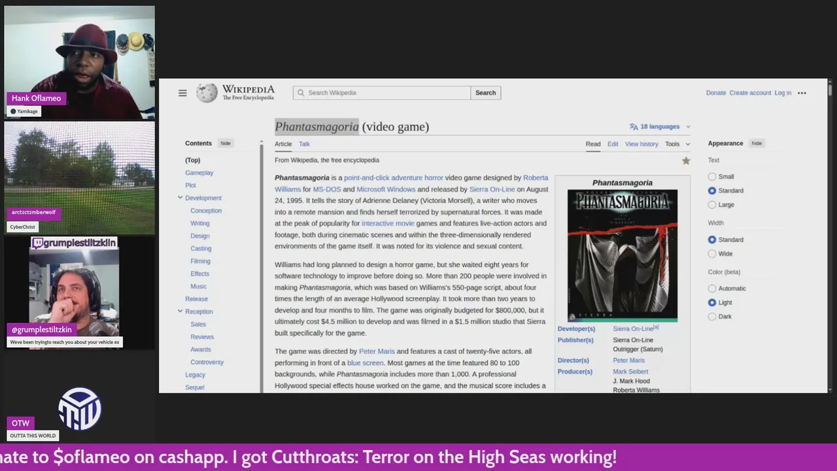Click the Outta This World shield logo
The image size is (837, 471).
tap(80, 409)
